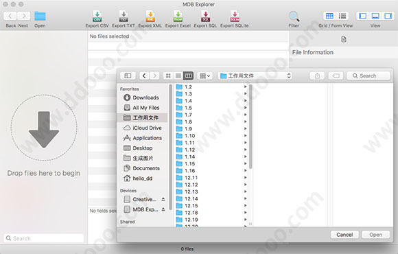The height and width of the screenshot is (254, 398).
Task: Click Open in the file dialog
Action: pos(375,235)
